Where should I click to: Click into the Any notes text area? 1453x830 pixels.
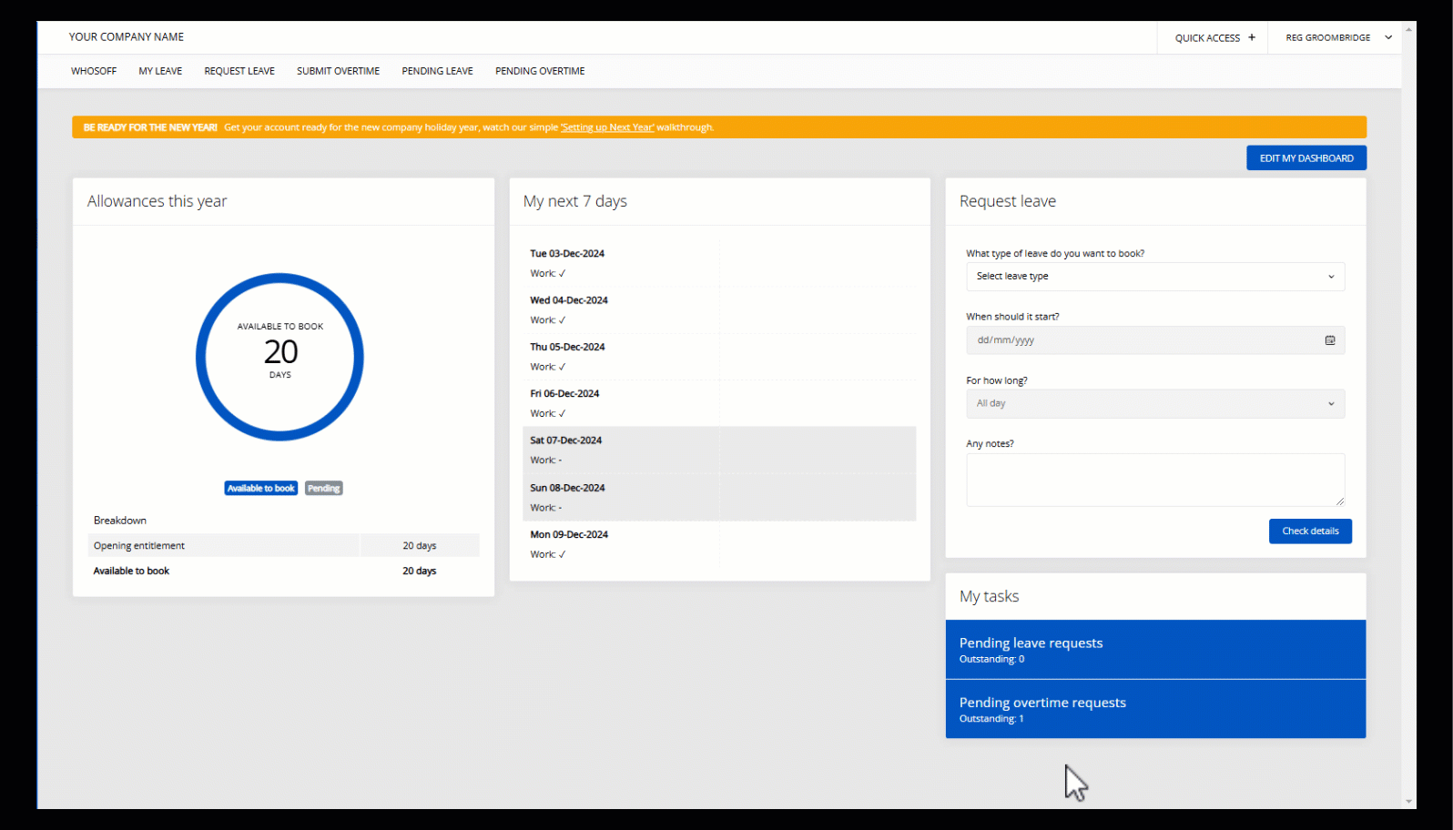click(1155, 480)
